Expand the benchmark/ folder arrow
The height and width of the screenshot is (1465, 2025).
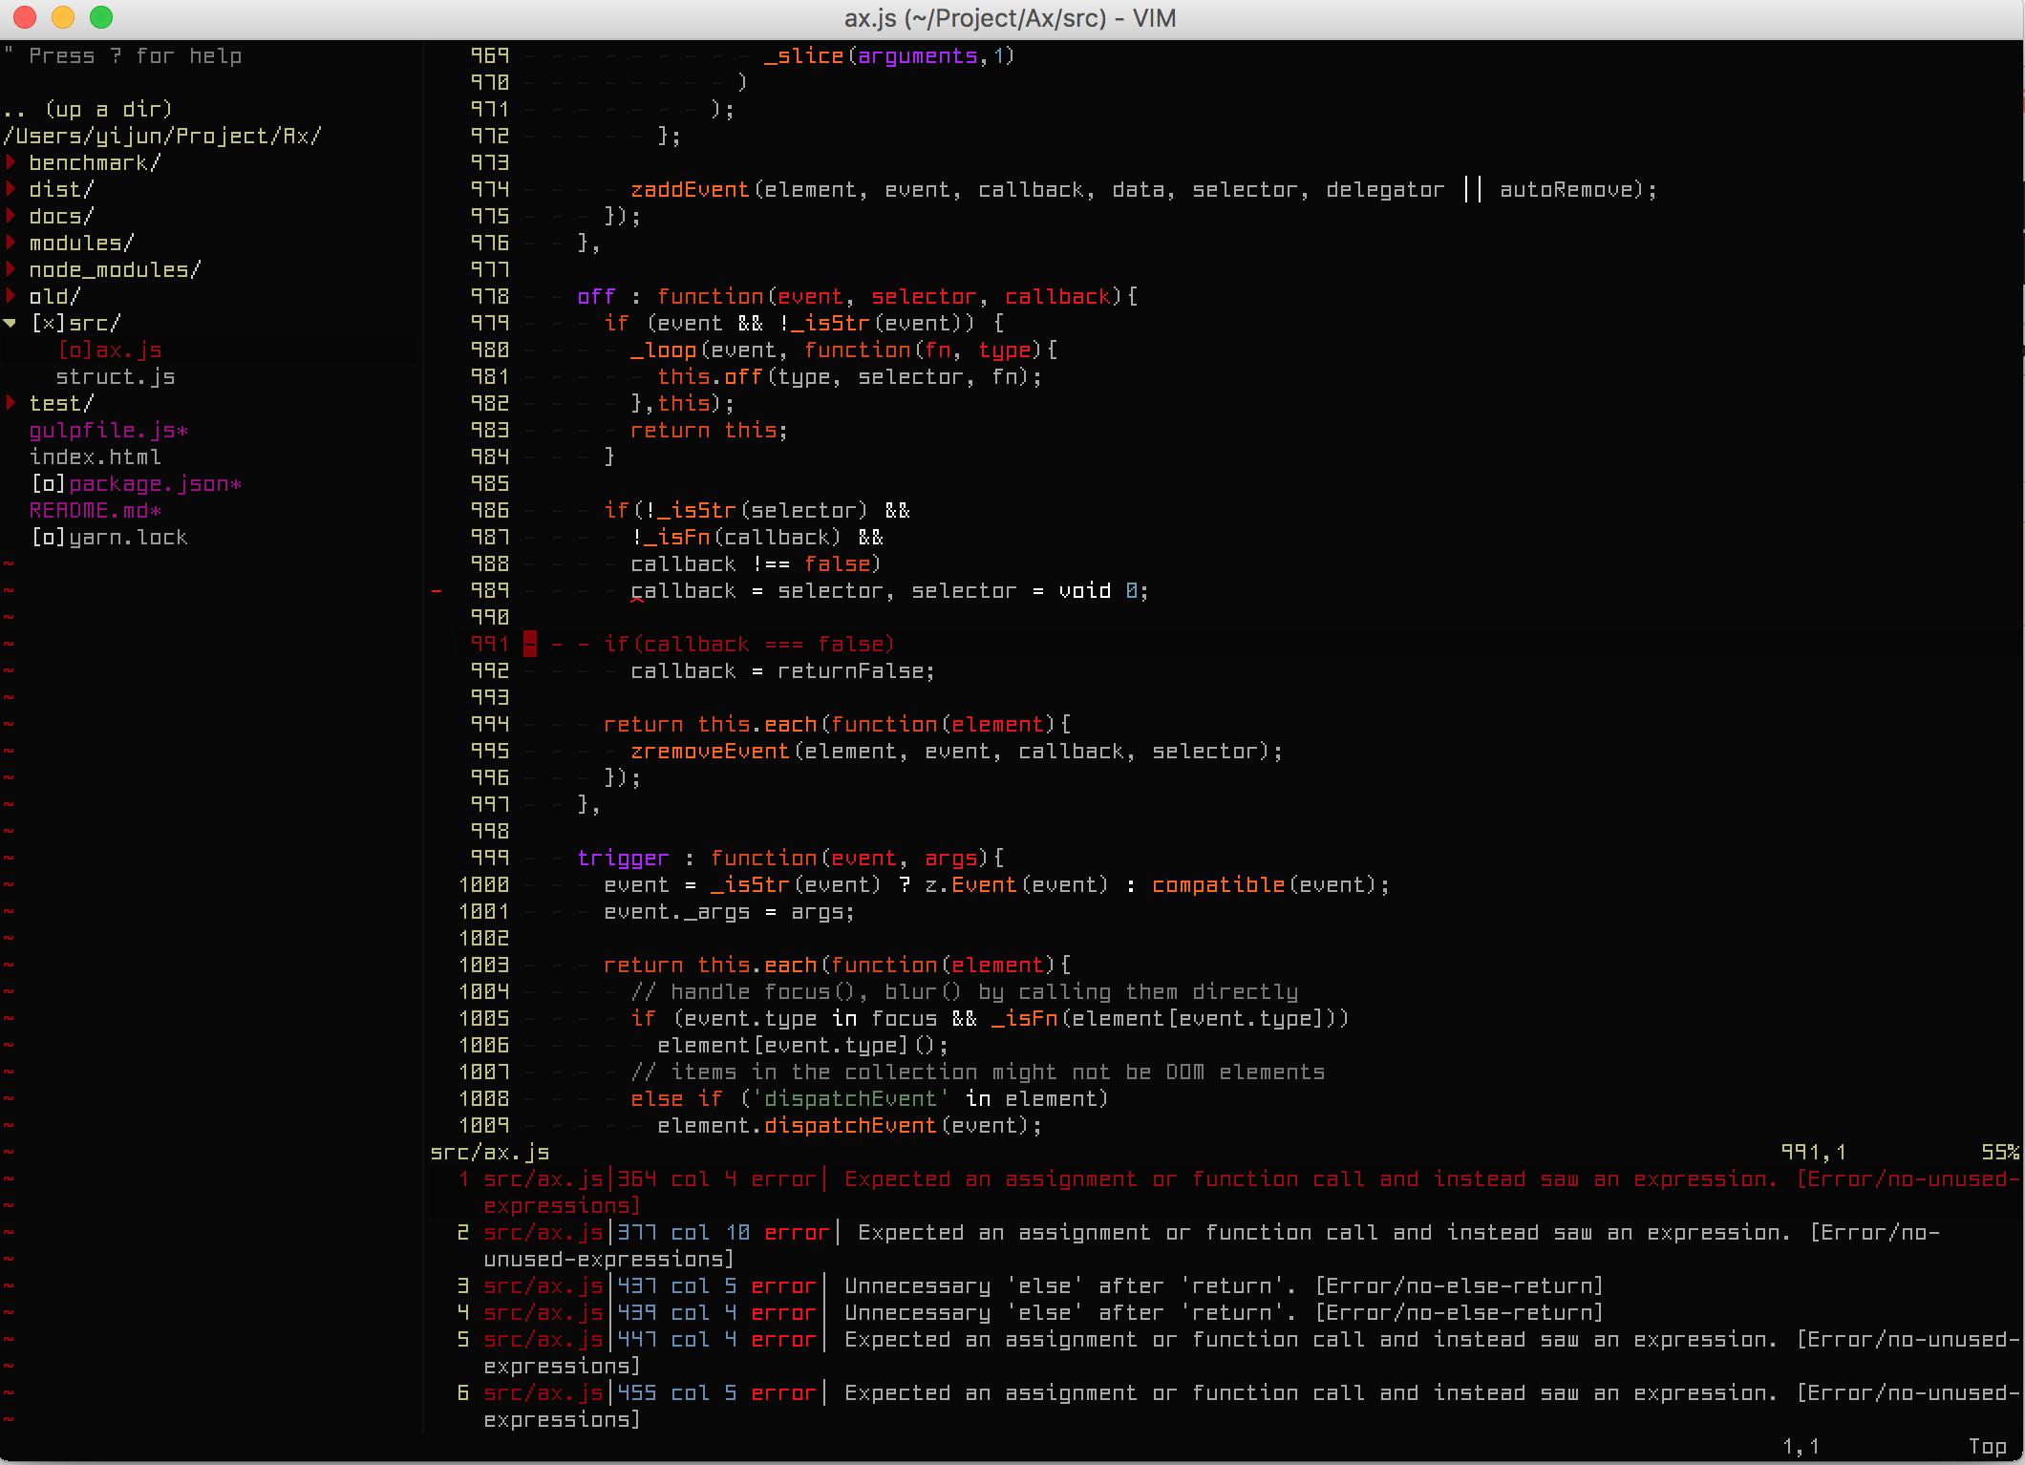(11, 162)
